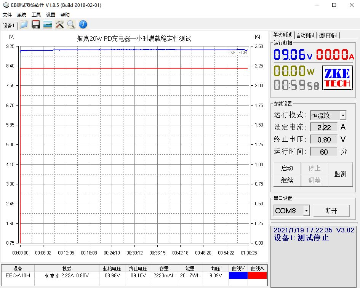Disconnect serial port with 断开 button

[x=331, y=211]
